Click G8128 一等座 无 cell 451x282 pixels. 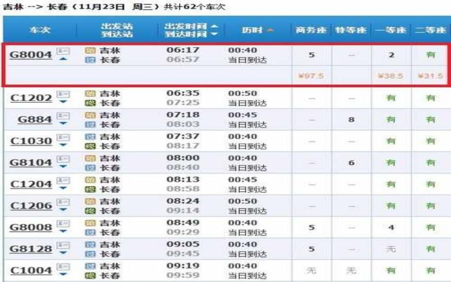click(391, 249)
